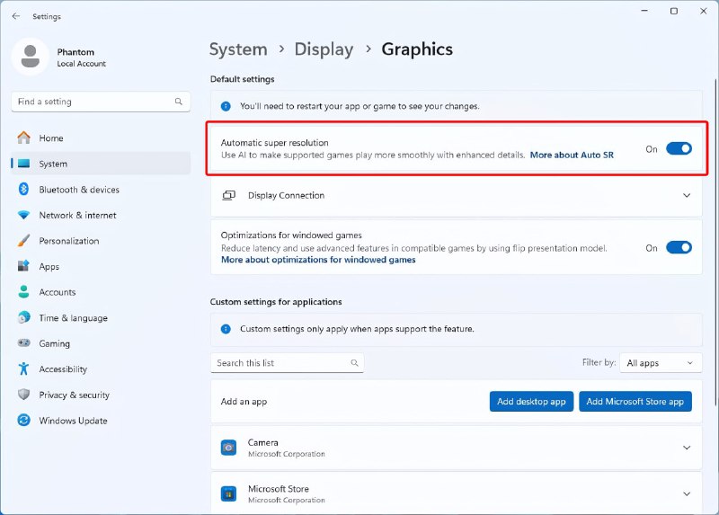Open the Filter by All apps dropdown
719x515 pixels.
[x=661, y=363]
